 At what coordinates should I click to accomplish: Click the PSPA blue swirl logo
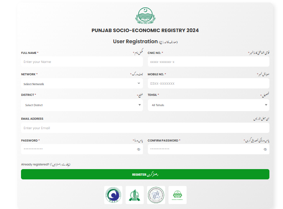point(113,195)
